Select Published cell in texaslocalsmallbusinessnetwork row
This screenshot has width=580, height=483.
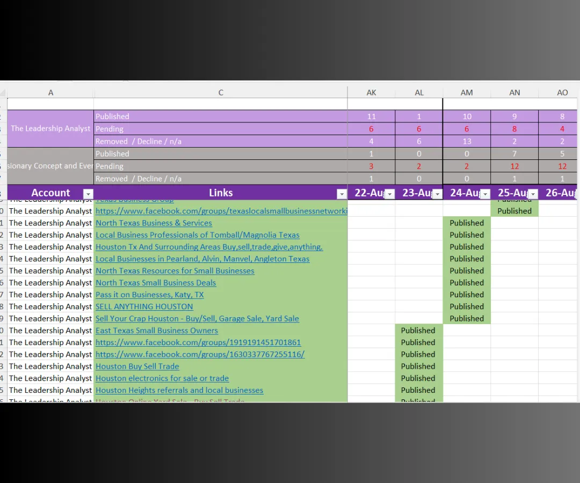pos(514,211)
